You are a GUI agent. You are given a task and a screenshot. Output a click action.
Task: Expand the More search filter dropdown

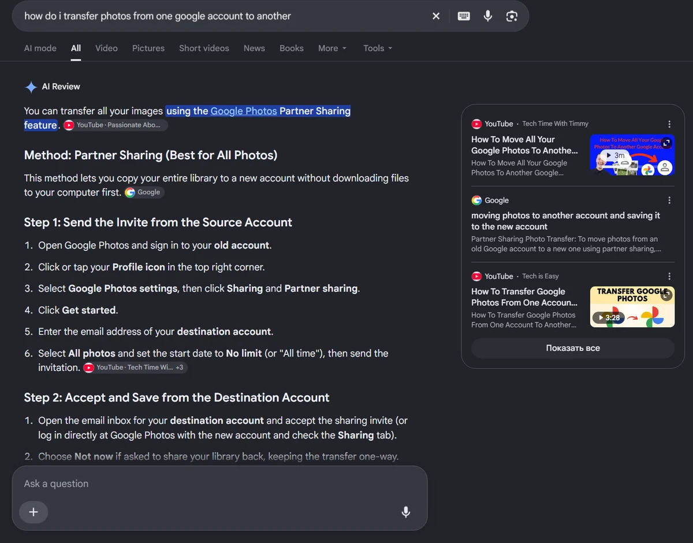coord(333,48)
